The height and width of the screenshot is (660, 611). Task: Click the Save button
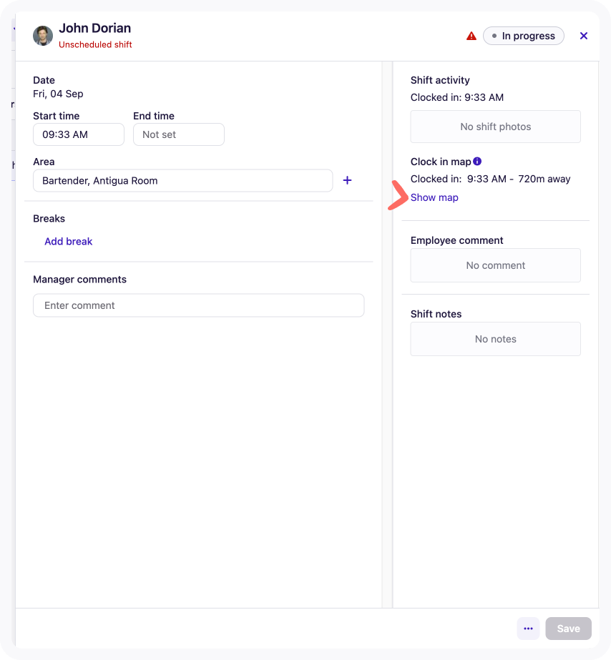(x=569, y=629)
